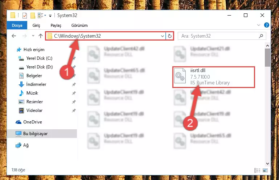Refresh the System32 folder view

pos(170,36)
